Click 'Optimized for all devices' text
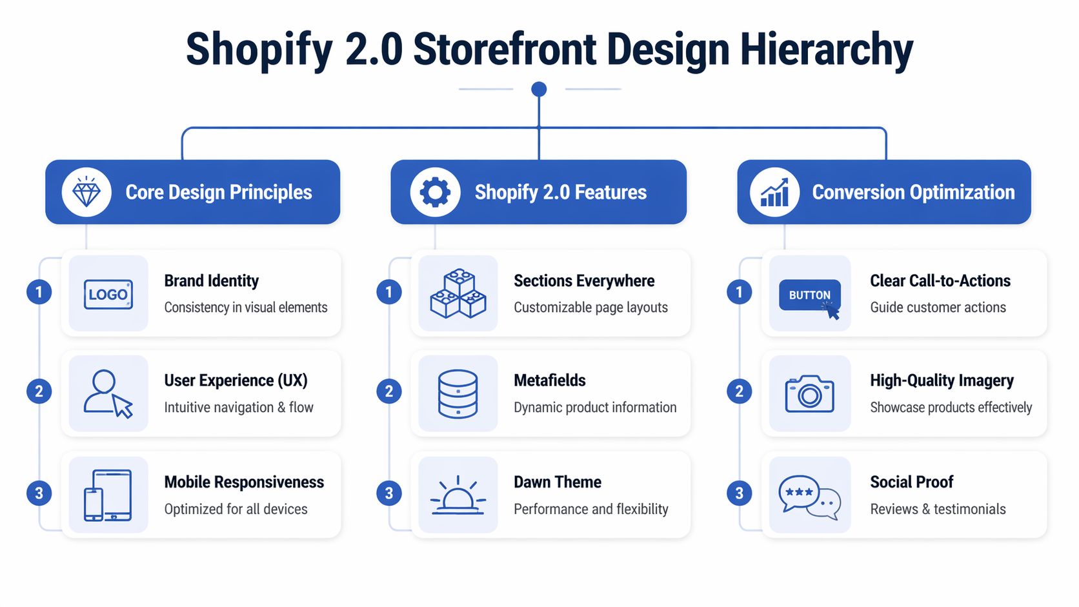 pos(236,509)
